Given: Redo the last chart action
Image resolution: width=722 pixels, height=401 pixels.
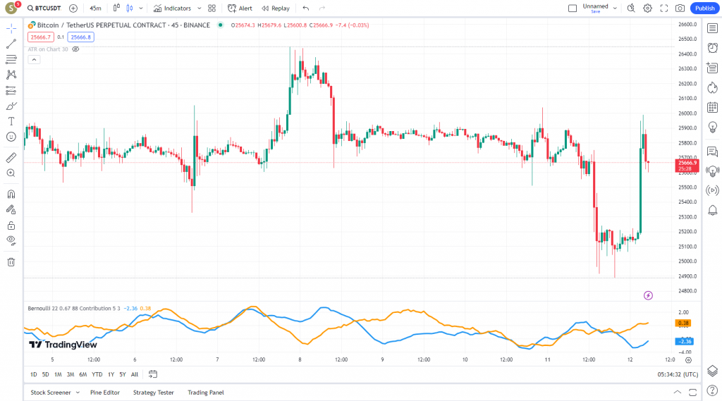Looking at the screenshot, I should tap(322, 8).
